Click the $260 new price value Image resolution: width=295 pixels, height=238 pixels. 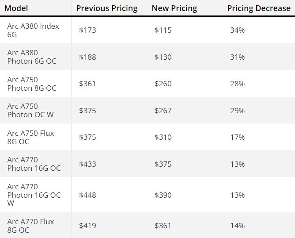click(x=163, y=84)
